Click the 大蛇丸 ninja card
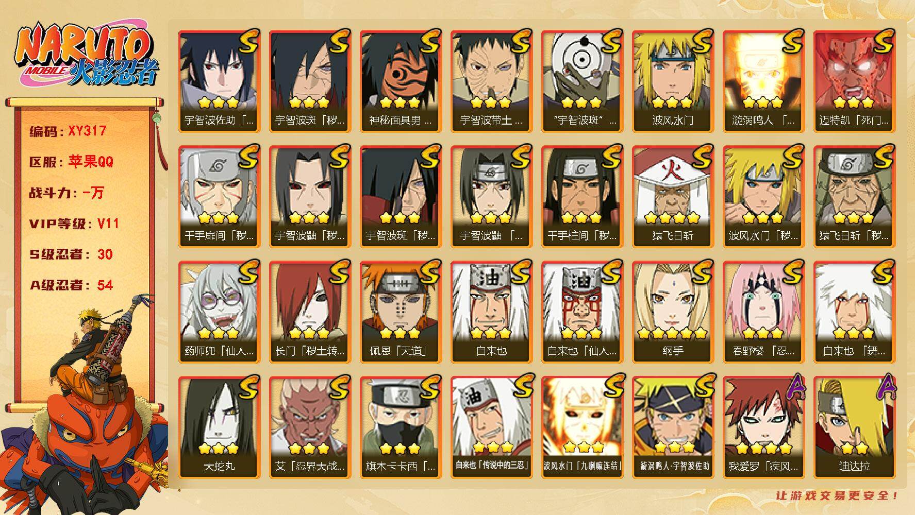This screenshot has height=515, width=915. pyautogui.click(x=219, y=427)
